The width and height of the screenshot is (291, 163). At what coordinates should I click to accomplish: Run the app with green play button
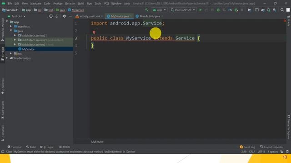tap(201, 10)
